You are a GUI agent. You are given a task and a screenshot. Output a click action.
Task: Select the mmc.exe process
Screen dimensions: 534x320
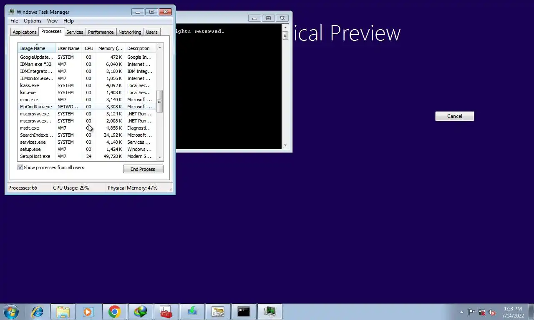87,100
